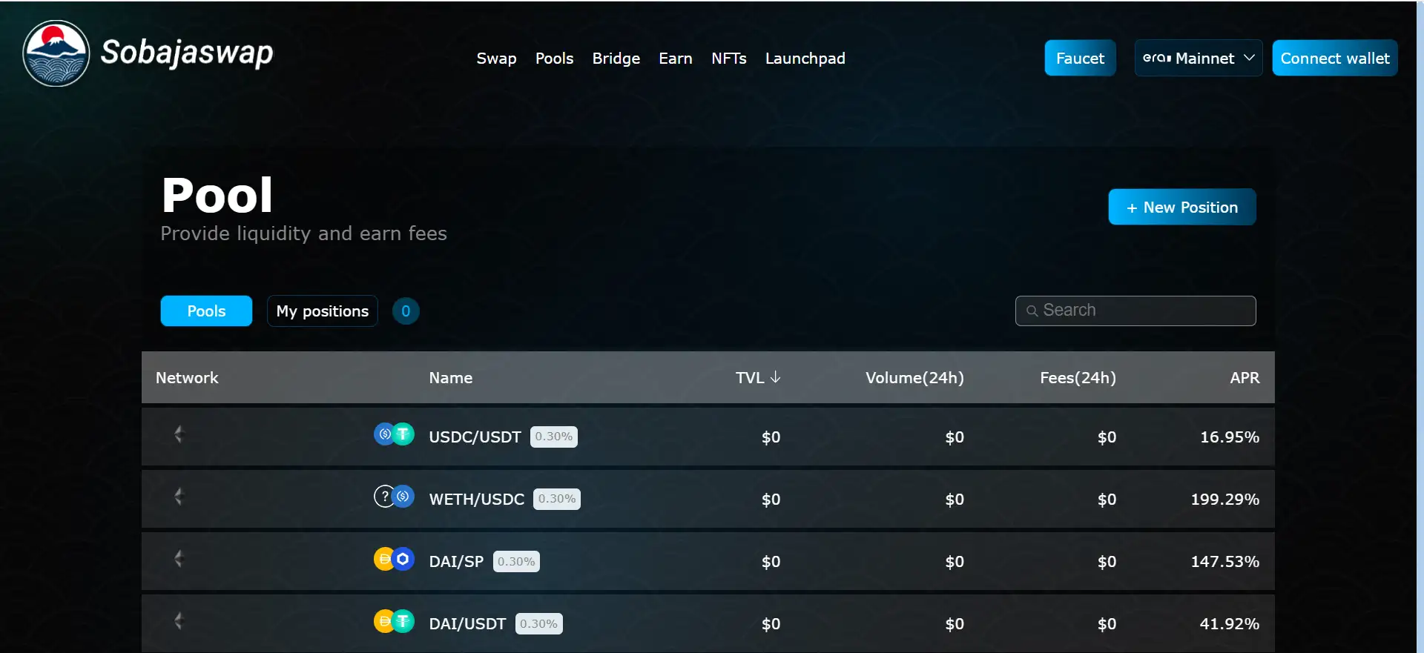
Task: Click the Sobajaswap Mount Fuji logo
Action: point(56,53)
